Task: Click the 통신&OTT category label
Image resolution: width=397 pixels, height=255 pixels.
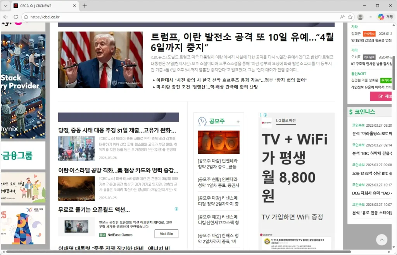Action: [x=359, y=74]
